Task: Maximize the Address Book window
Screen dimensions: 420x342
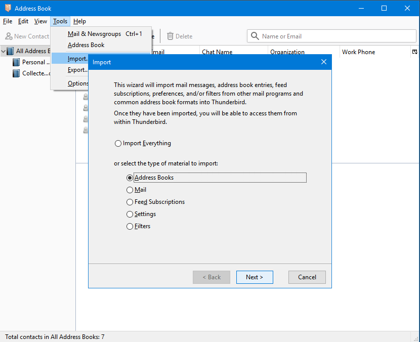Action: pos(384,8)
